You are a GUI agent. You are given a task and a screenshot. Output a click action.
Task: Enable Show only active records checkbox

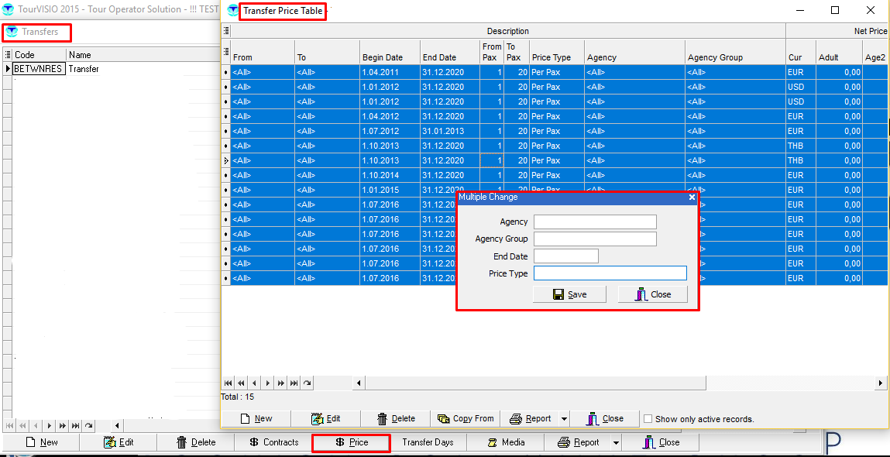tap(648, 419)
